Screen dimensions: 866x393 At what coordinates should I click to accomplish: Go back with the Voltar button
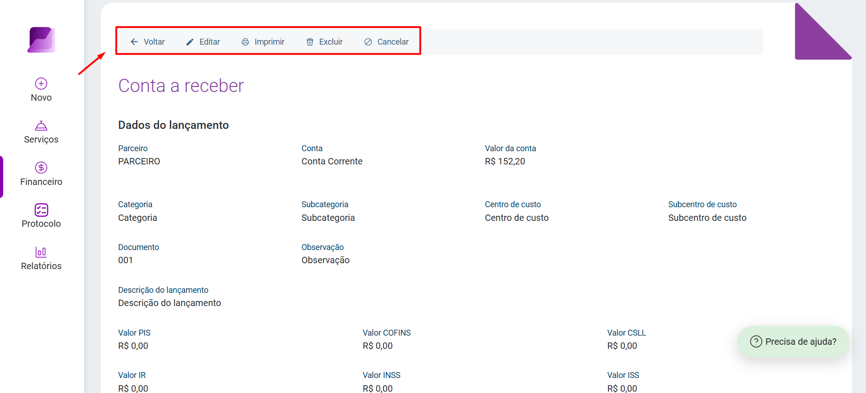pos(147,42)
